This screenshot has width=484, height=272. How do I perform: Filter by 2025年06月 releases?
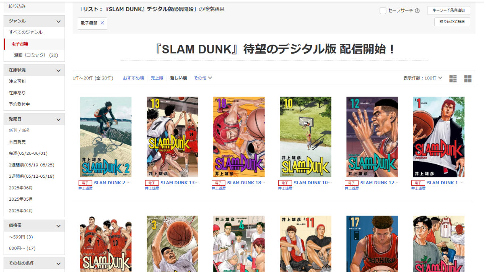click(x=21, y=188)
